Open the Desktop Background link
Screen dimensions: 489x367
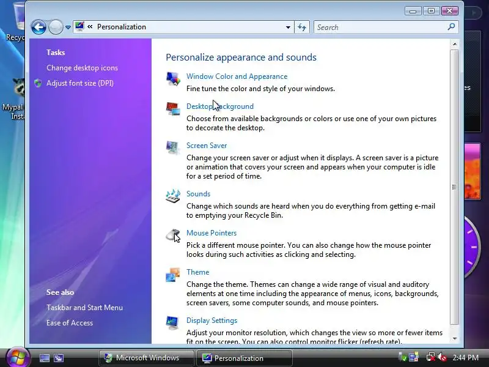[220, 106]
